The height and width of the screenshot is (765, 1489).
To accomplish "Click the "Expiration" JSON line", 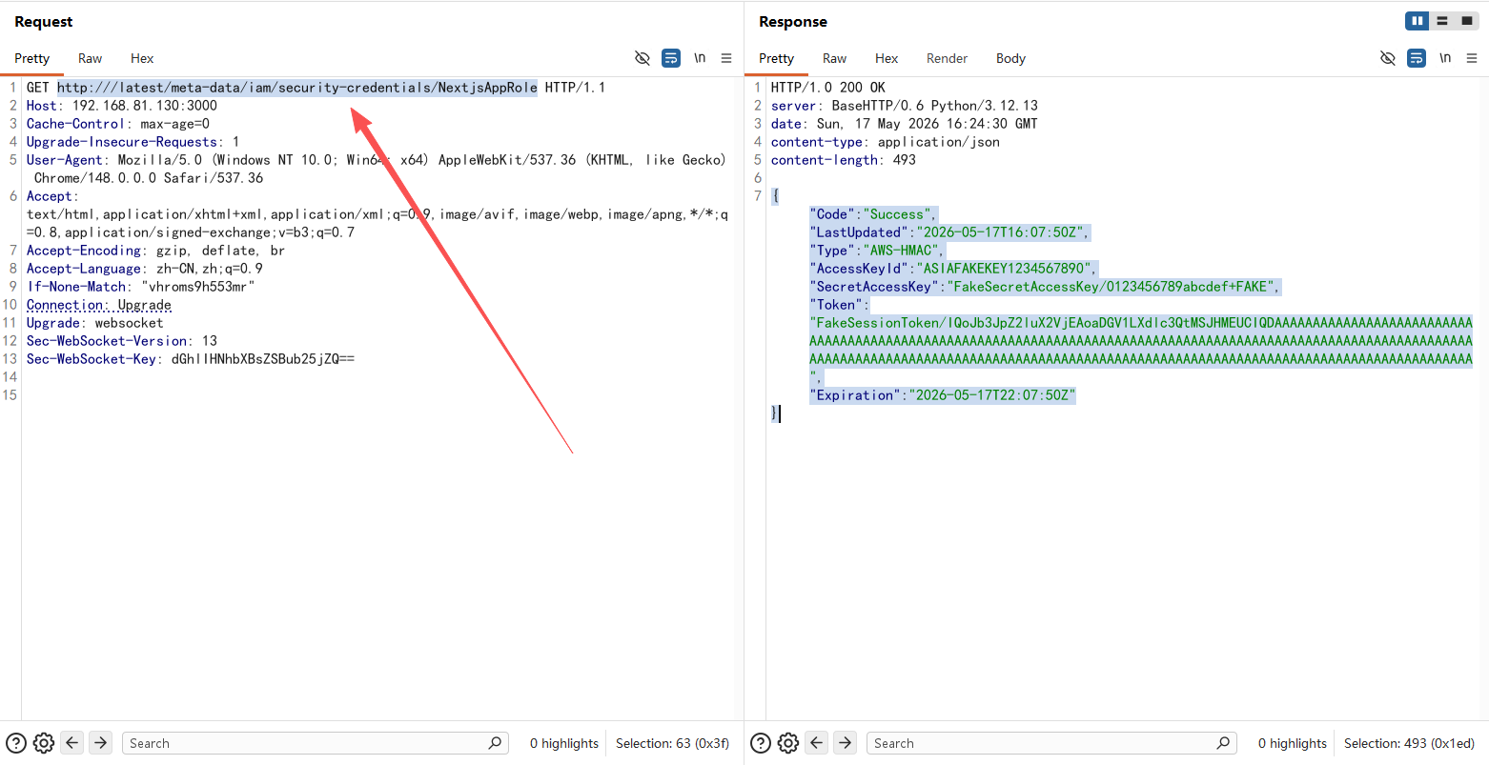I will point(942,395).
